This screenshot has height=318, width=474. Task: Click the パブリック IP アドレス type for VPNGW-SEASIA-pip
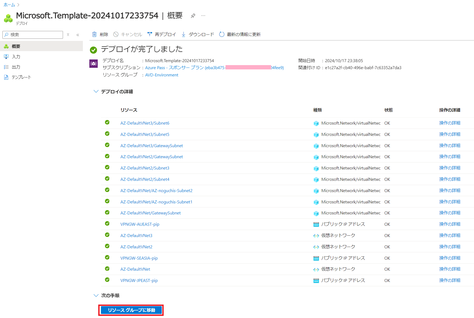(343, 258)
